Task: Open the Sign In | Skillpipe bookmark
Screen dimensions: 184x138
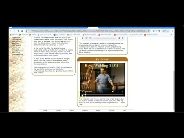Action: click(x=60, y=35)
